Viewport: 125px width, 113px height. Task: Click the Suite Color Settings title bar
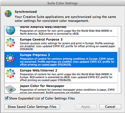[x=62, y=3]
